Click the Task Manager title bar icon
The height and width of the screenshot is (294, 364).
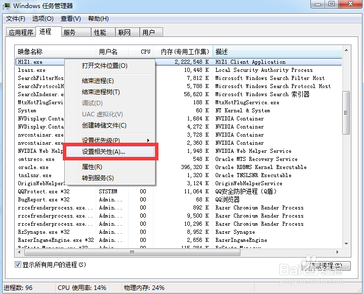coord(6,6)
